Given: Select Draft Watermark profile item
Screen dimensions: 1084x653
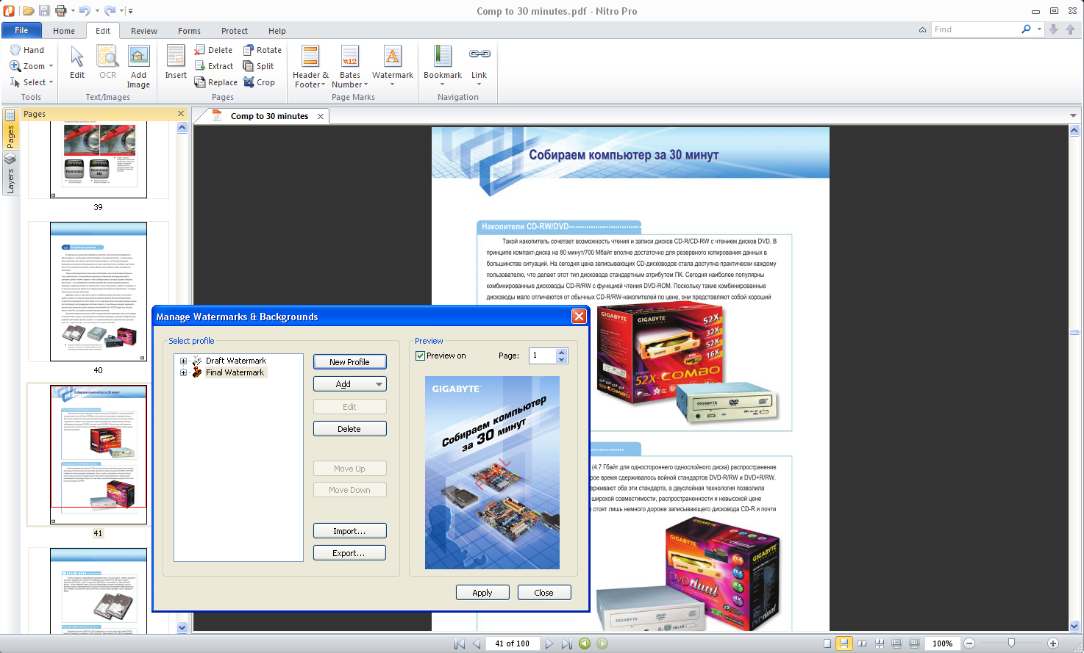Looking at the screenshot, I should click(x=236, y=361).
